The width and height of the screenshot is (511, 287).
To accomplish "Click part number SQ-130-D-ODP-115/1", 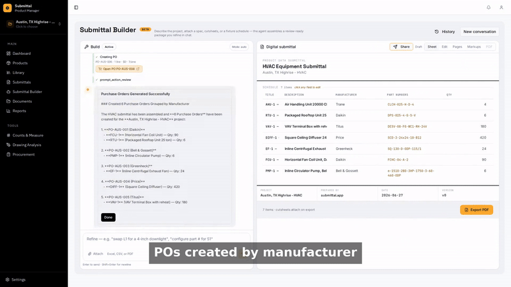I will coord(404,149).
